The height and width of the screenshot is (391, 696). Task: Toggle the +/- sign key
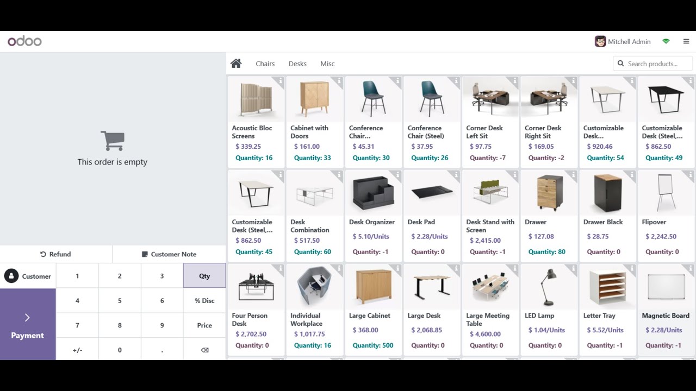77,350
